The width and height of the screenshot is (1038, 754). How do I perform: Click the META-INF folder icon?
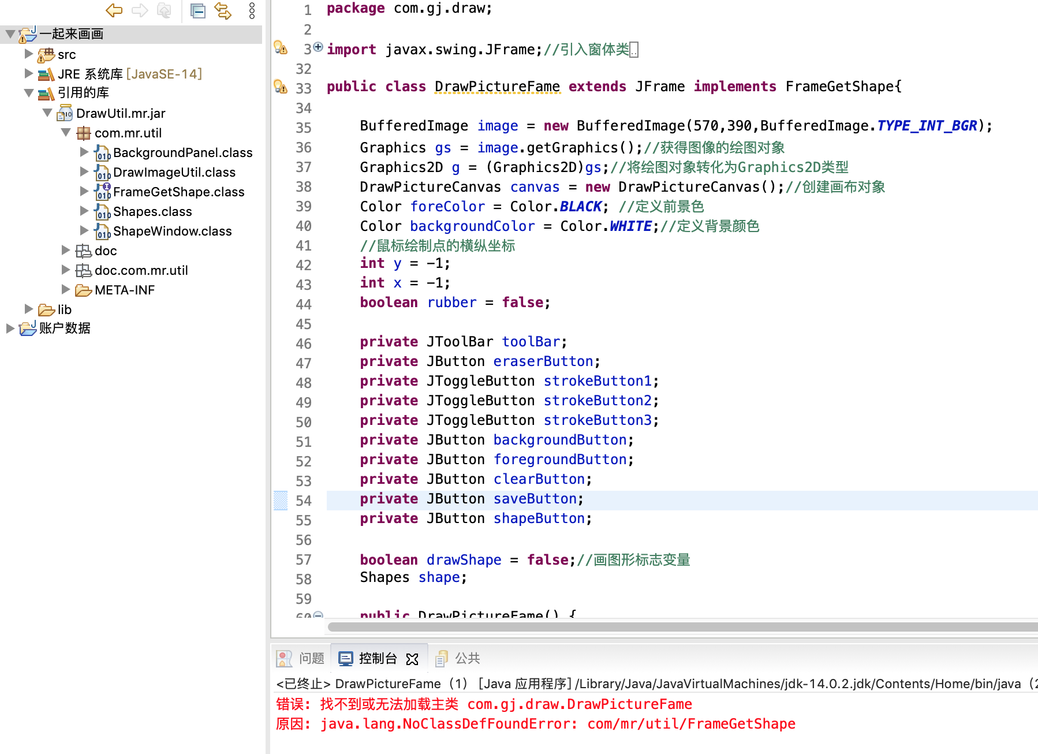tap(84, 290)
